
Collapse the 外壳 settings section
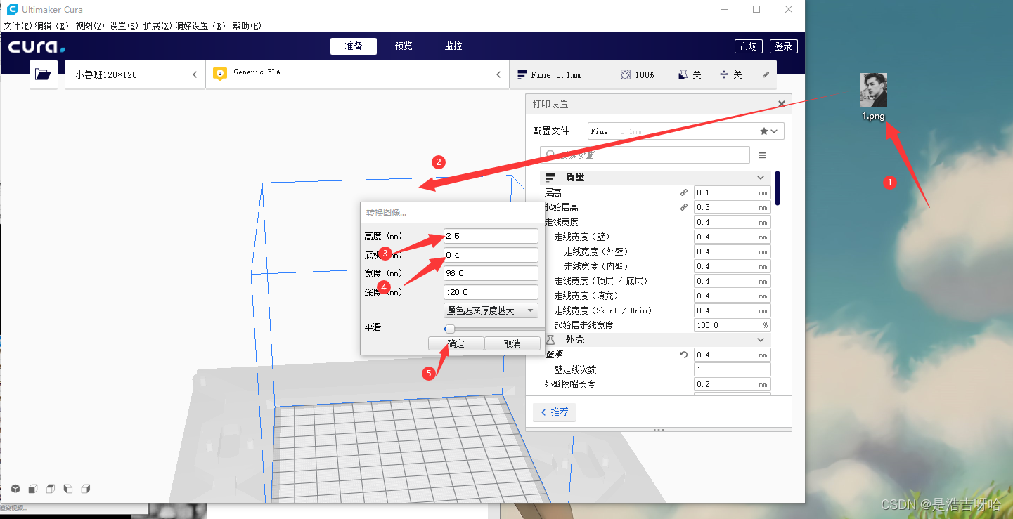[760, 340]
